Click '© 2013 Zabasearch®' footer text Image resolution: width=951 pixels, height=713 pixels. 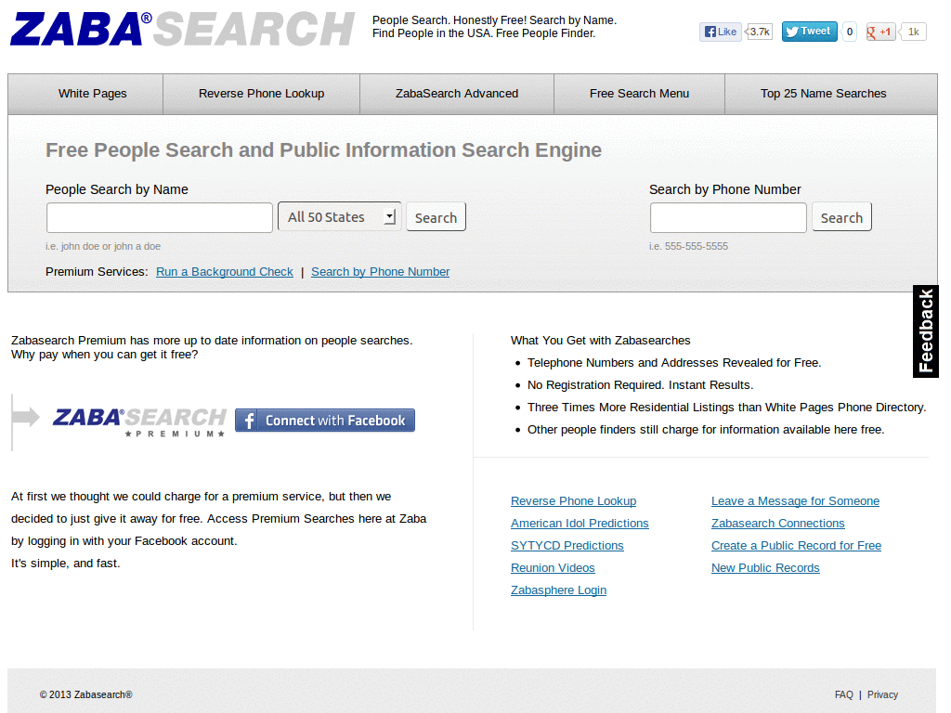tap(85, 694)
